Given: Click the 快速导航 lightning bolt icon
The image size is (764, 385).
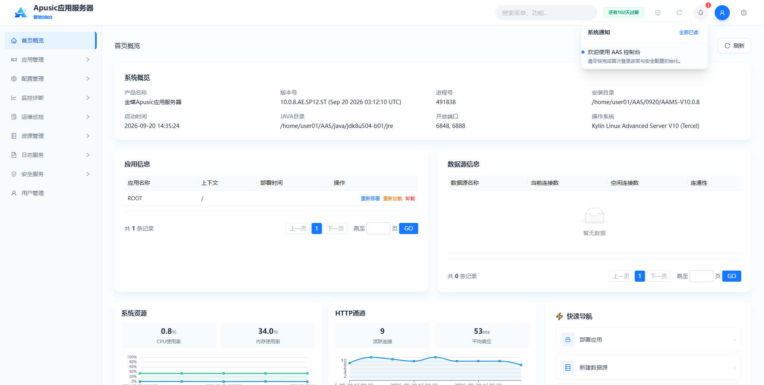Looking at the screenshot, I should (559, 316).
